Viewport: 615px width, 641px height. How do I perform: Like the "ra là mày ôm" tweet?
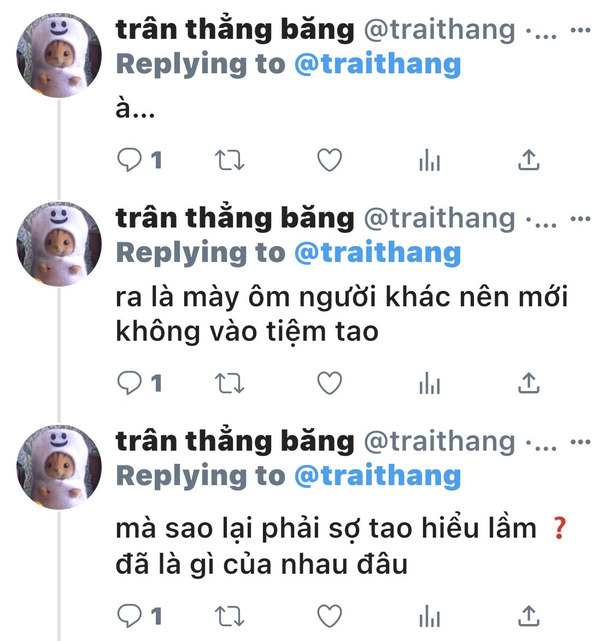pos(329,383)
